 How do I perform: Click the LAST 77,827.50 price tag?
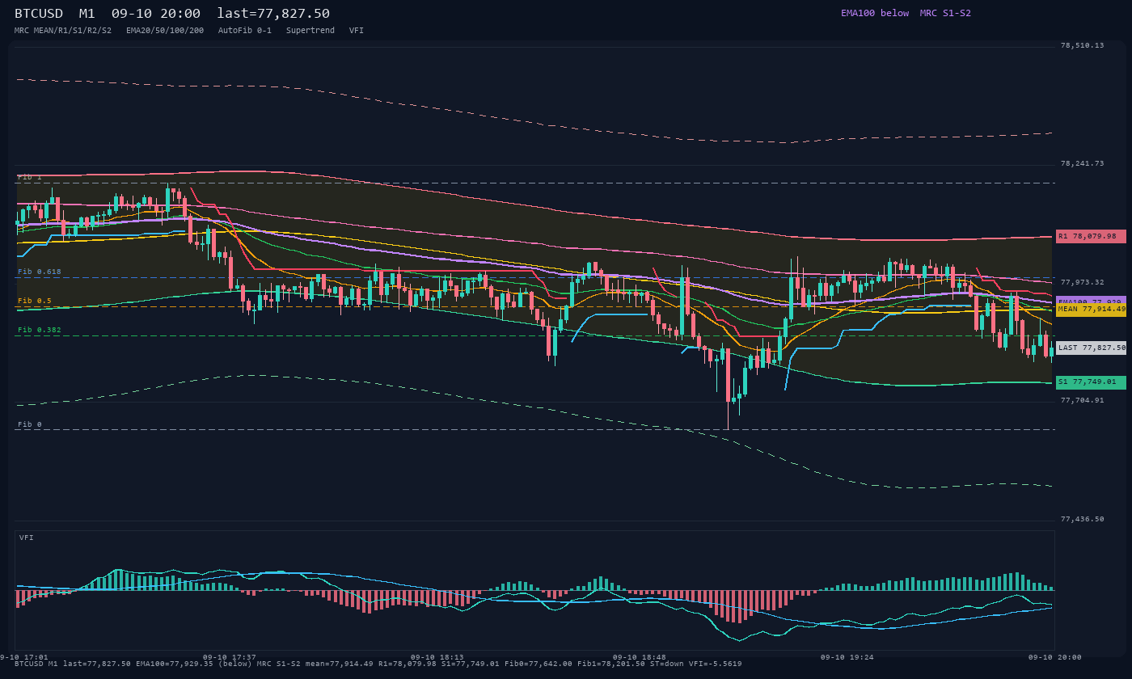click(1091, 348)
